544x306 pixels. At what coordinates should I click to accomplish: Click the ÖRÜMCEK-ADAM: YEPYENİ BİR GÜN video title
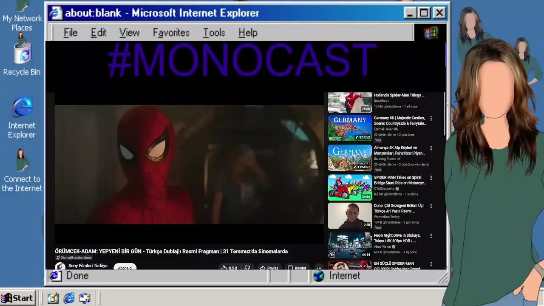[171, 251]
